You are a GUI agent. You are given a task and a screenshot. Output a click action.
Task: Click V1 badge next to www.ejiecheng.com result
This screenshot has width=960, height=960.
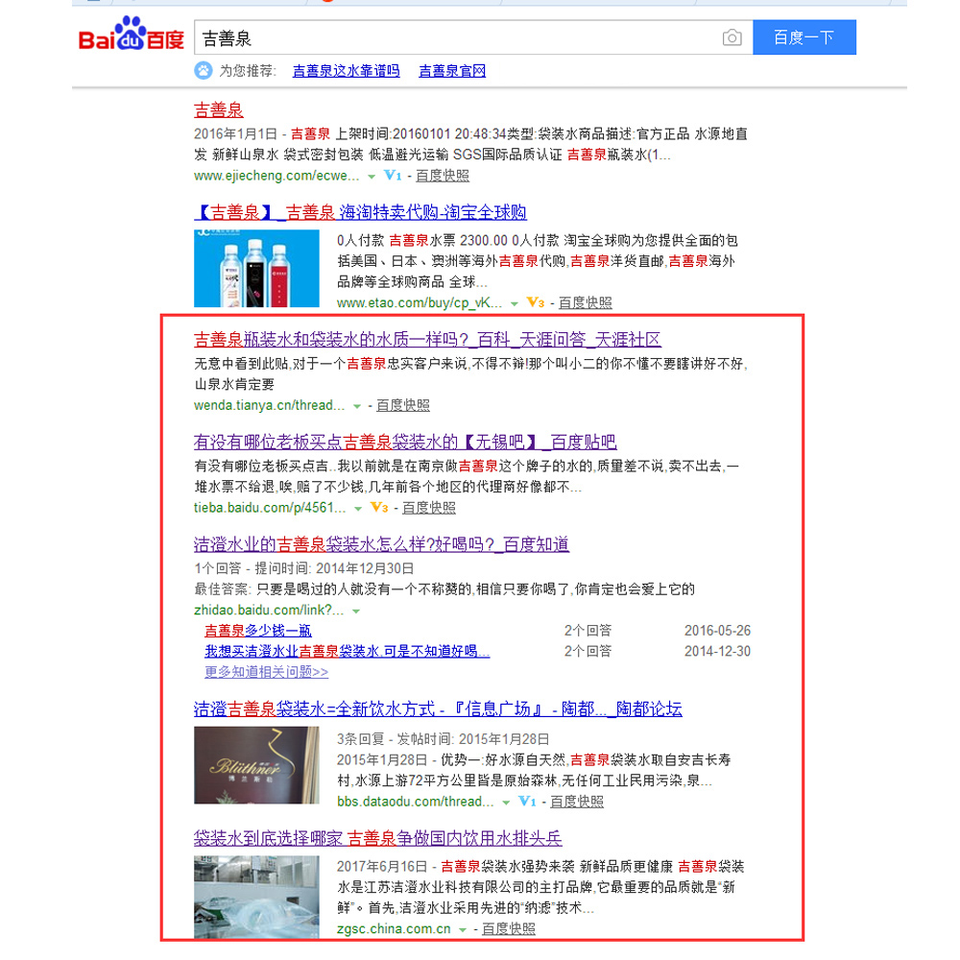(393, 176)
